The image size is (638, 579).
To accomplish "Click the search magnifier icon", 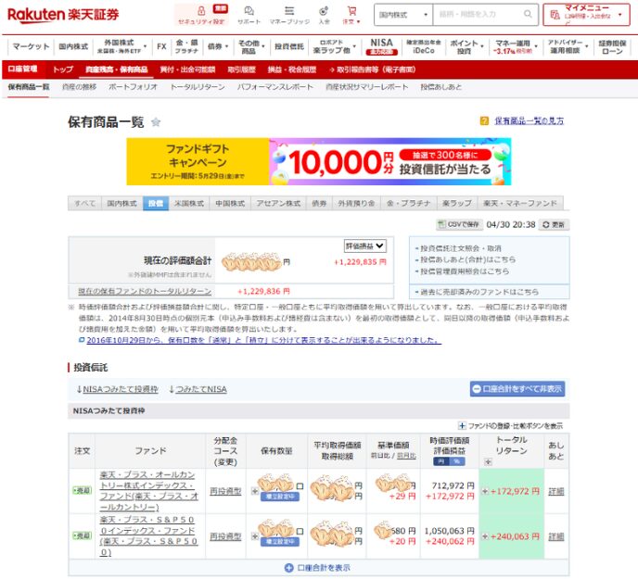I will [528, 14].
